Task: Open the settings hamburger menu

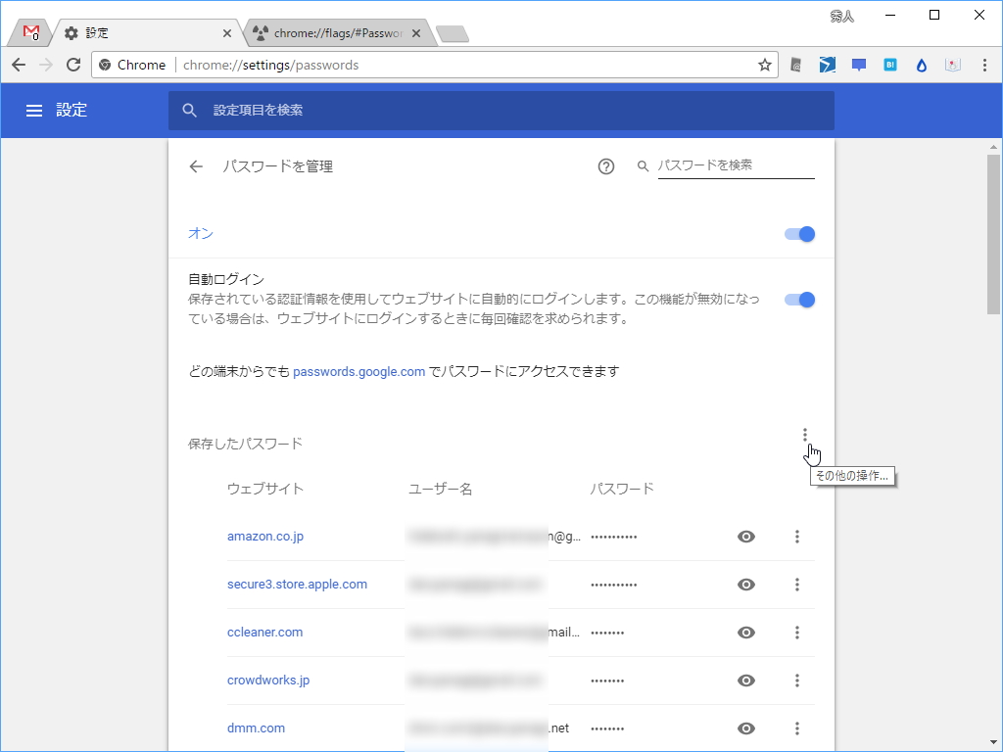Action: (34, 111)
